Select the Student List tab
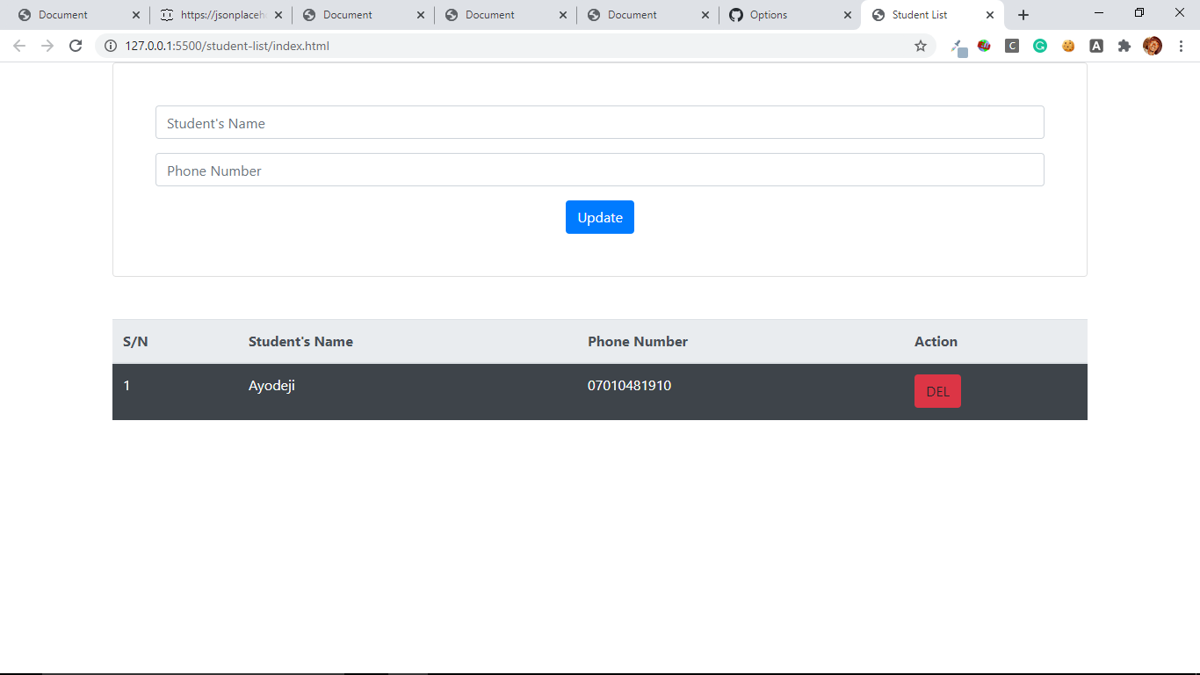 click(932, 15)
